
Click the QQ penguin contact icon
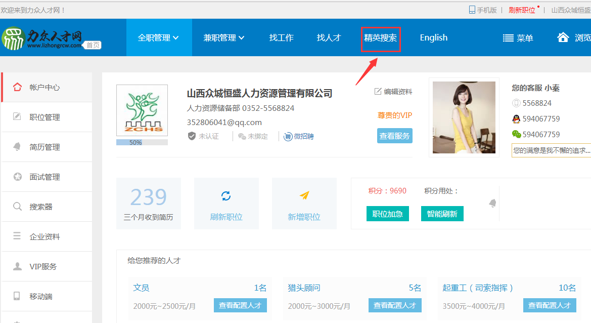coord(516,119)
